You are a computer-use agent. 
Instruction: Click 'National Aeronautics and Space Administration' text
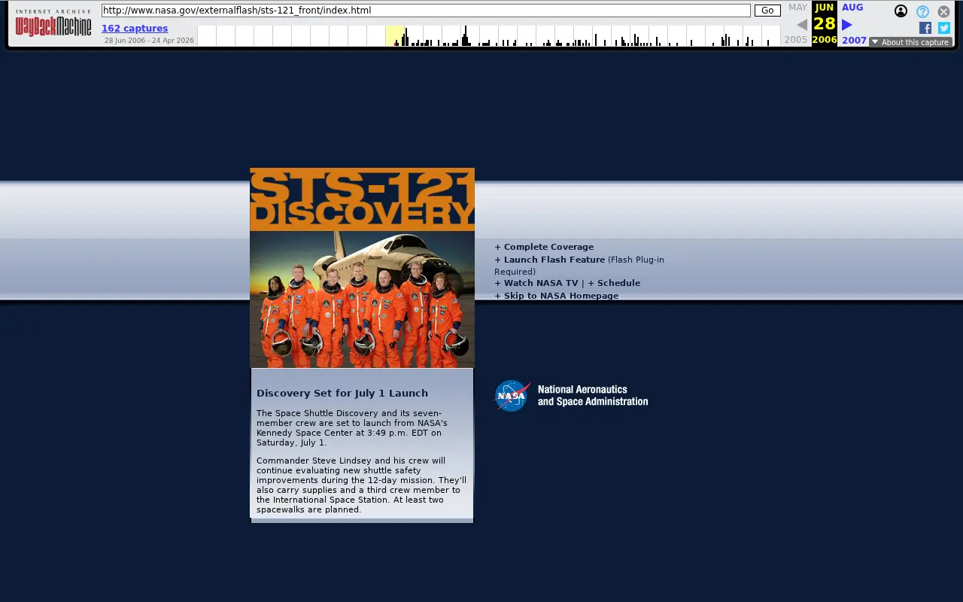[x=593, y=396]
